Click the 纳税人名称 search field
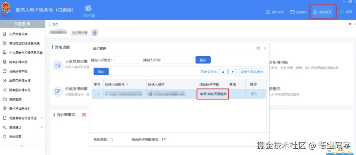This screenshot has width=356, height=155. (x=178, y=60)
